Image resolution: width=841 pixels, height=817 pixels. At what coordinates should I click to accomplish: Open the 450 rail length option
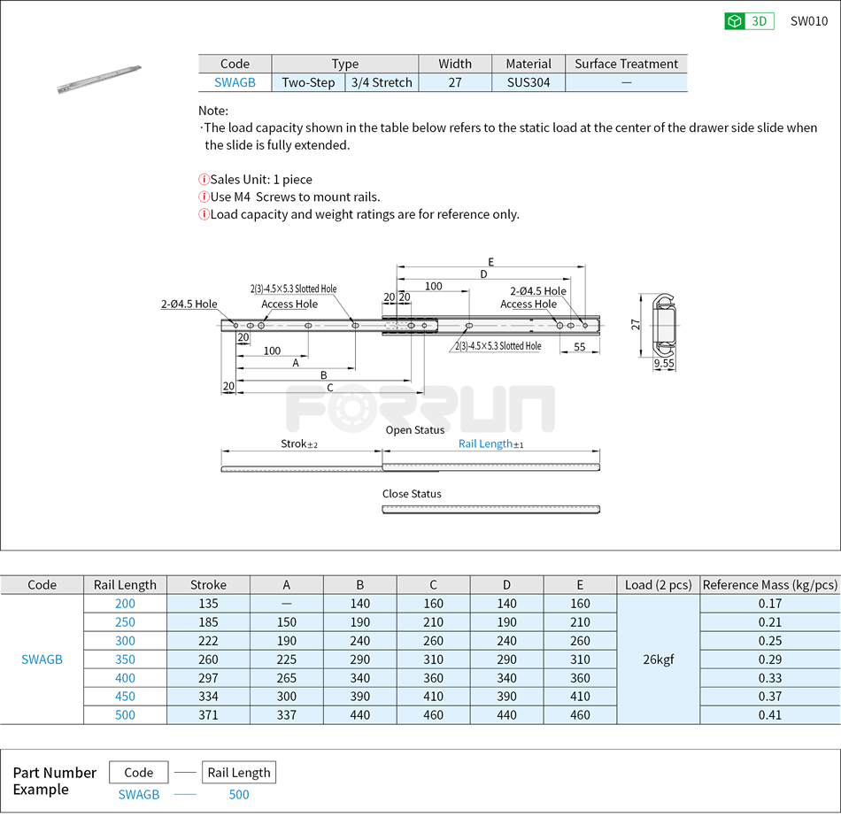click(124, 697)
